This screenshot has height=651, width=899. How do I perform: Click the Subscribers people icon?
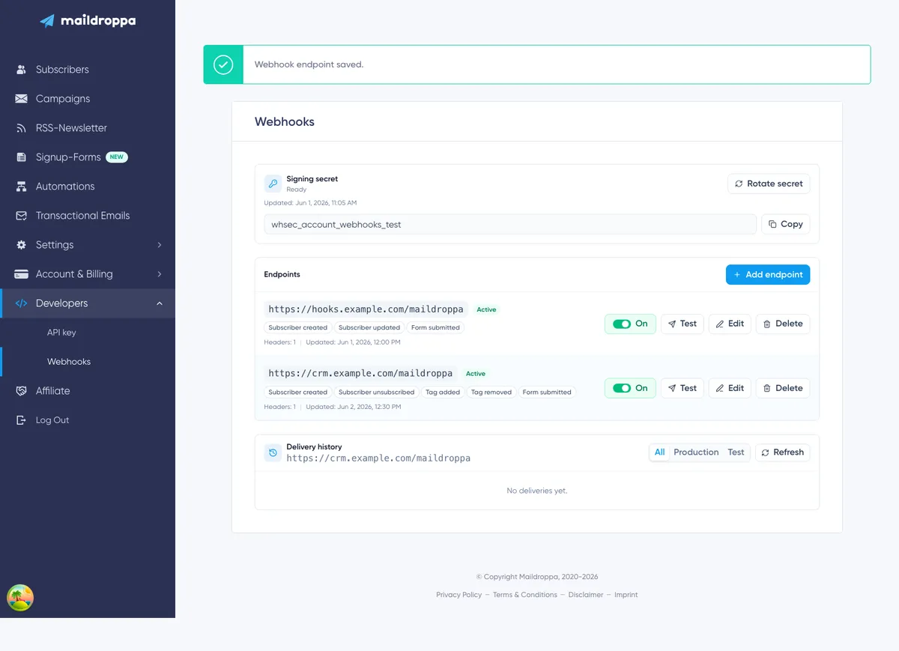point(21,70)
